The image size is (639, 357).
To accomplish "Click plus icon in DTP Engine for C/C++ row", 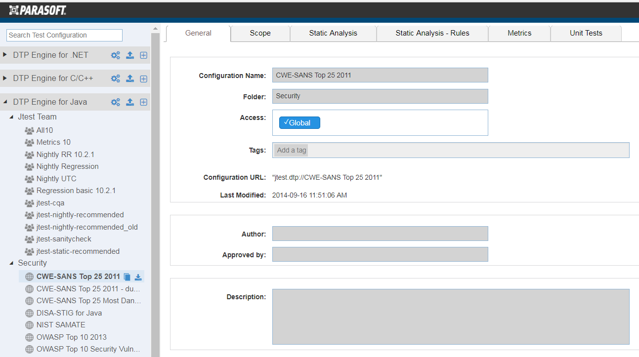I will pos(143,79).
